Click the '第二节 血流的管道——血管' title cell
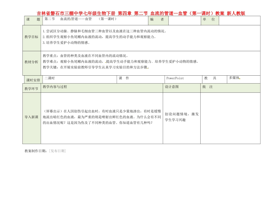The width and height of the screenshot is (279, 197). [x=95, y=21]
